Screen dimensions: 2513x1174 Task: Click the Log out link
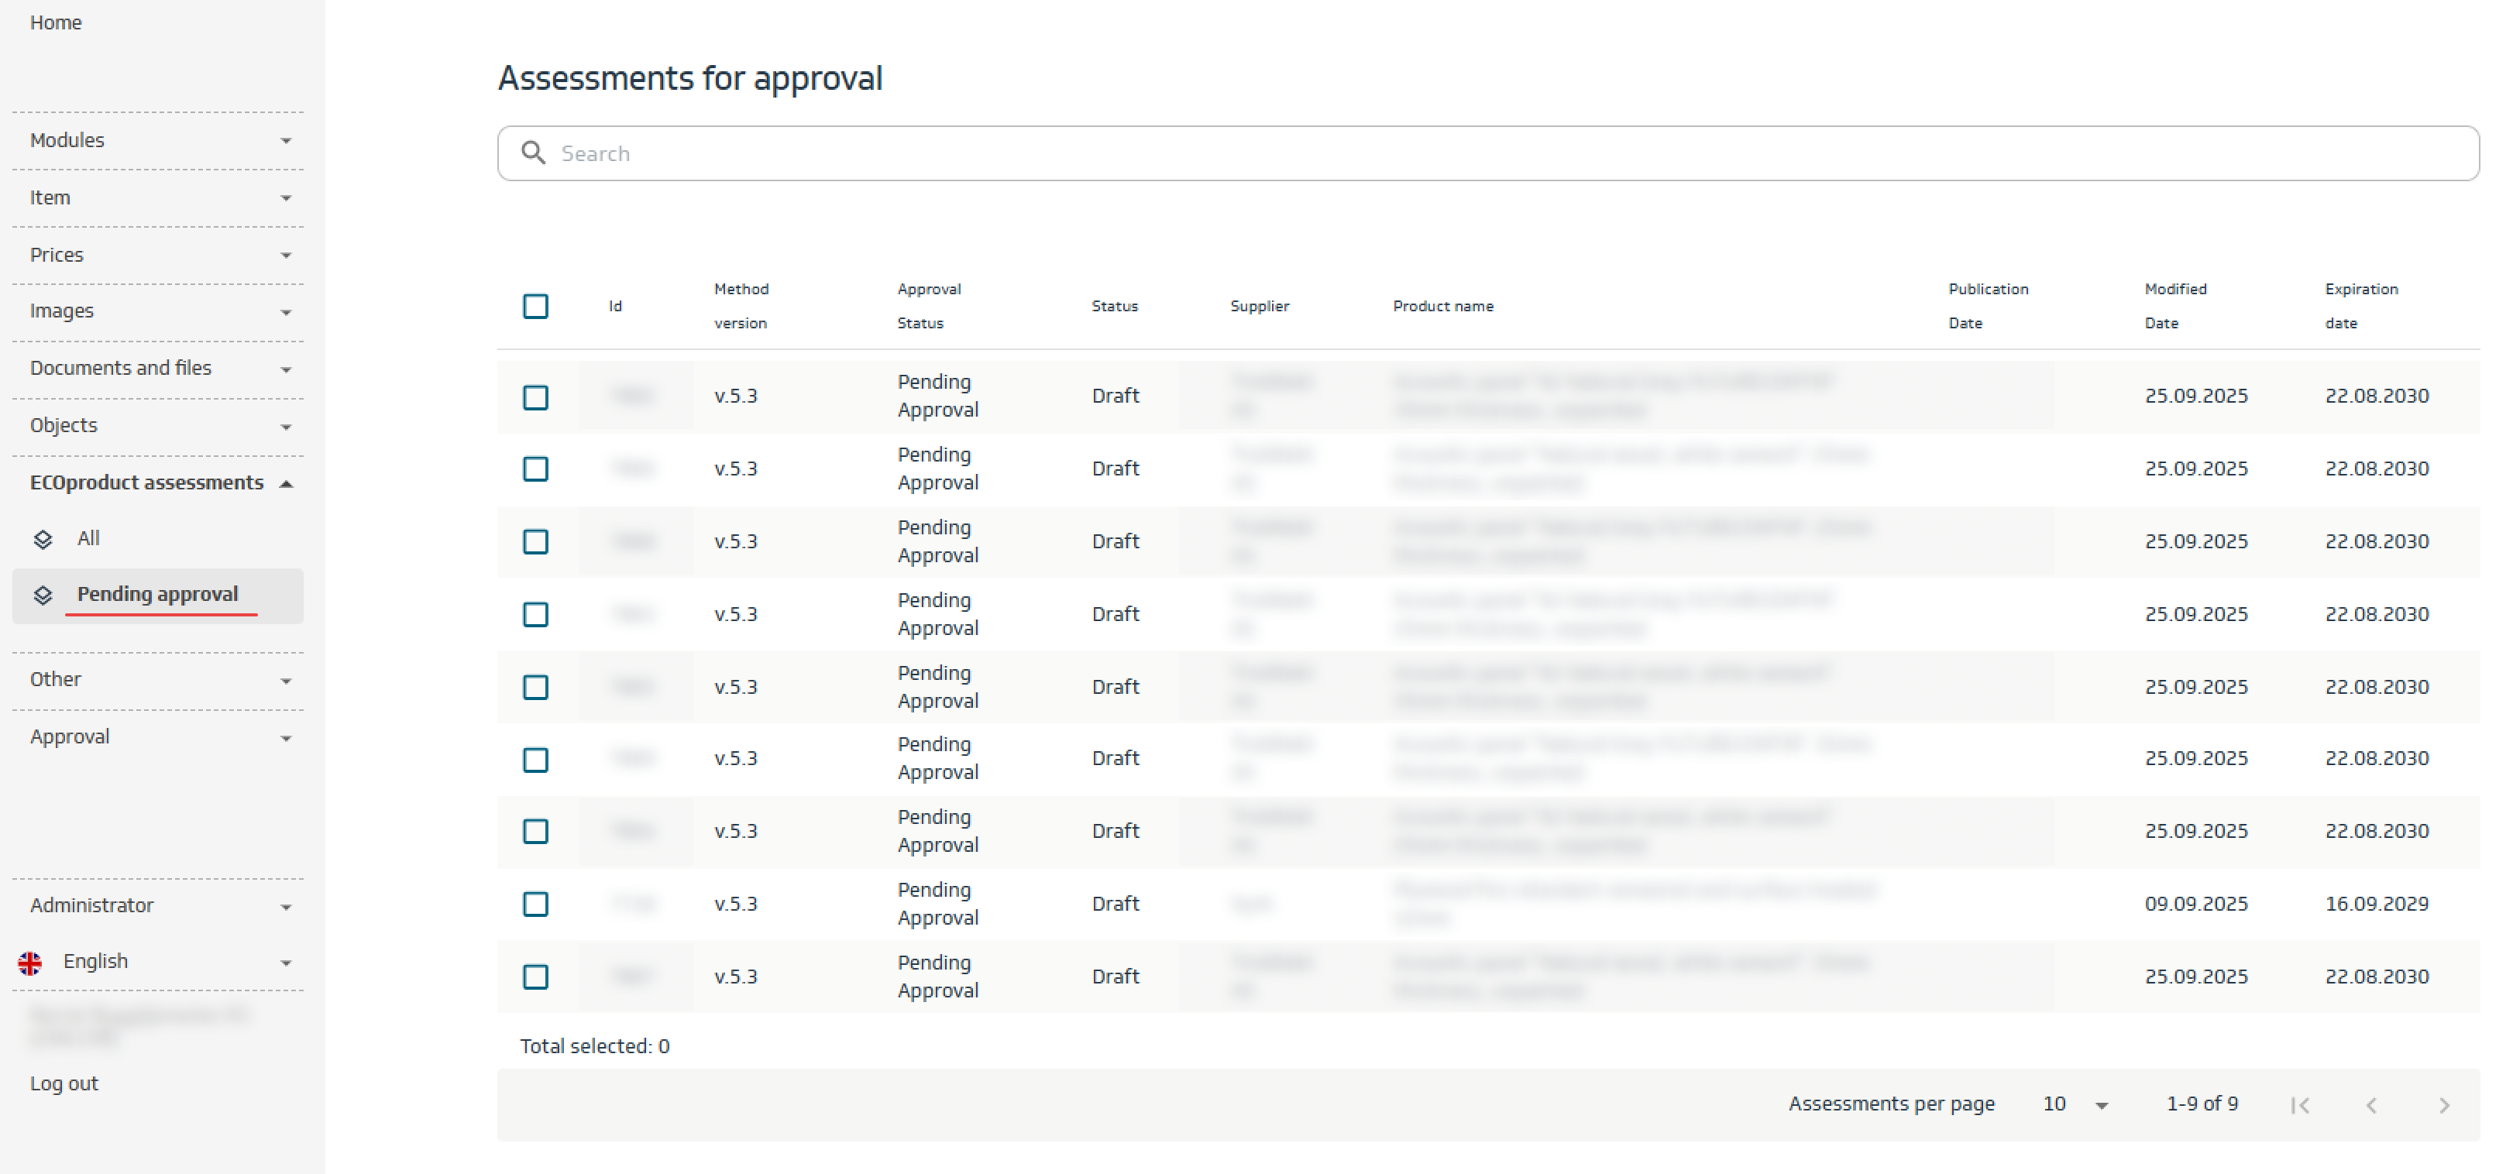tap(64, 1083)
